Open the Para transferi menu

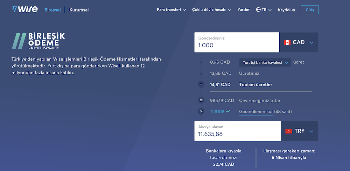[171, 10]
